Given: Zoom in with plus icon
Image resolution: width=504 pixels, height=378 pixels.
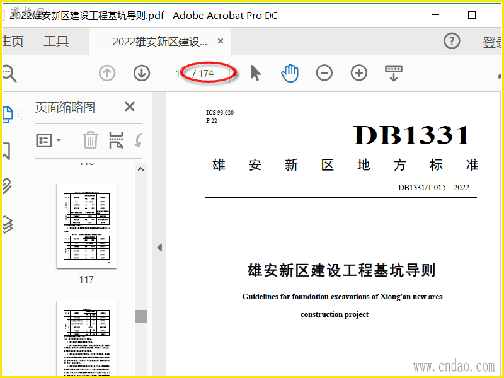Looking at the screenshot, I should point(358,73).
